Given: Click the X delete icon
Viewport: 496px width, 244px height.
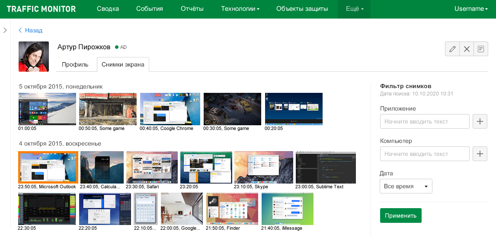Looking at the screenshot, I should click(x=467, y=49).
